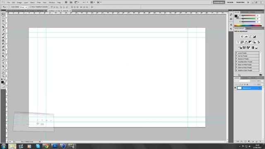This screenshot has height=149, width=265.
Task: Add a Posterize adjustment layer
Action: tap(244, 48)
